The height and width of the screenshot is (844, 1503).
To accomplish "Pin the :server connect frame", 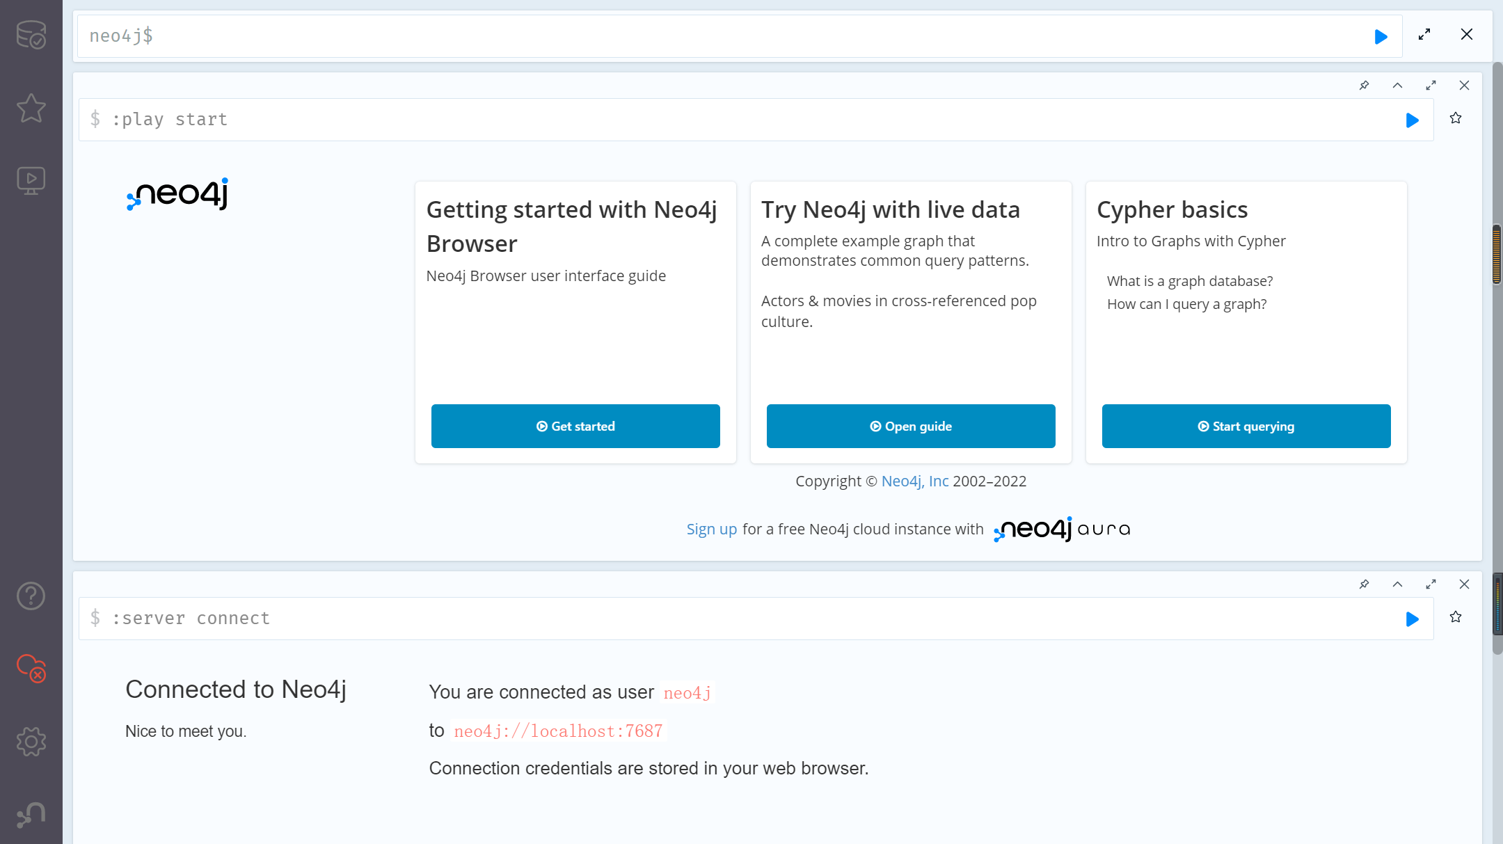I will 1365,584.
